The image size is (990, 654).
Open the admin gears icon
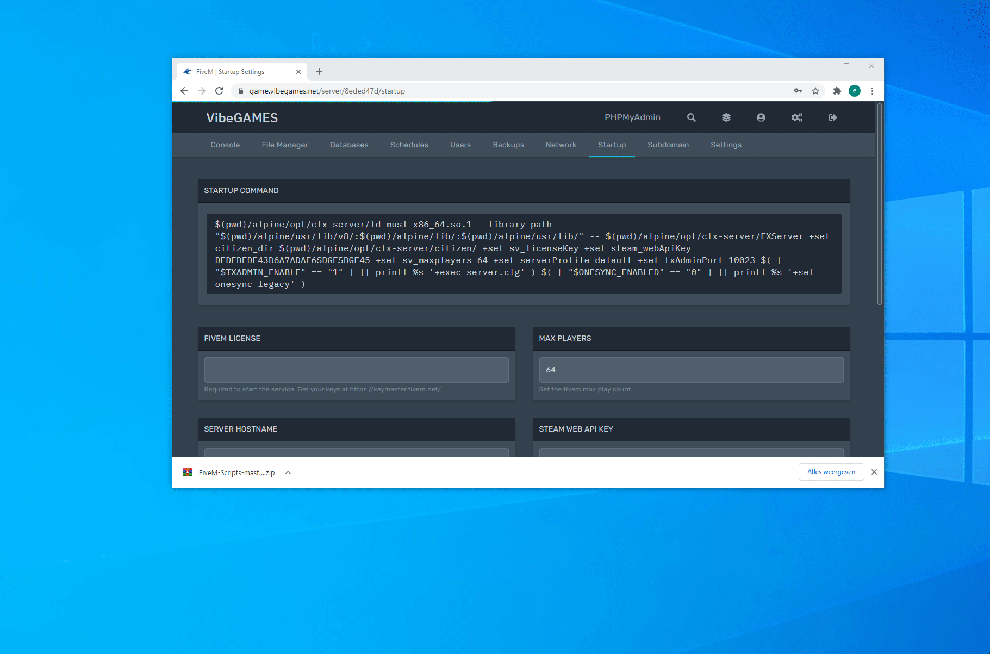point(796,117)
